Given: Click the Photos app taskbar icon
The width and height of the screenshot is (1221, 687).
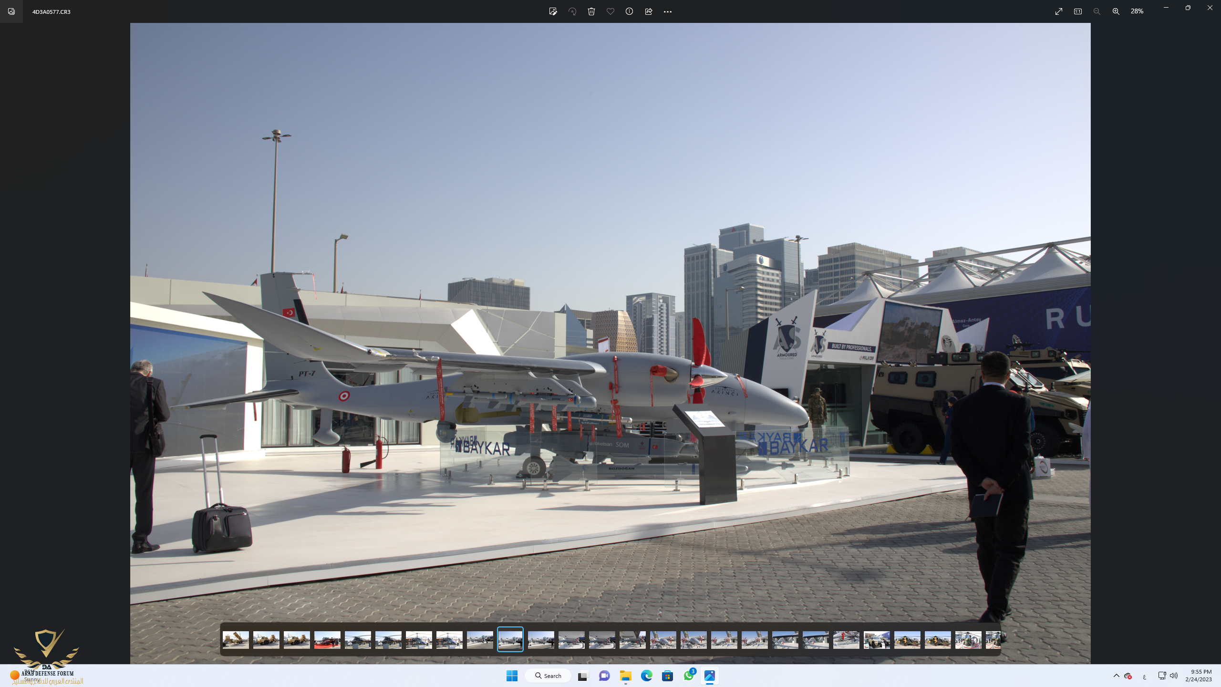Looking at the screenshot, I should tap(710, 676).
